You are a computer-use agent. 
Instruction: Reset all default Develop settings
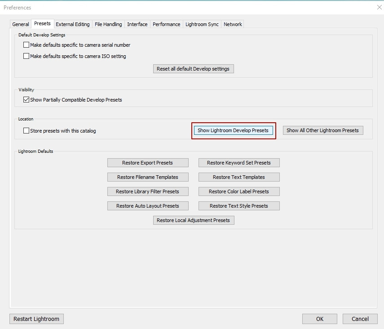193,68
